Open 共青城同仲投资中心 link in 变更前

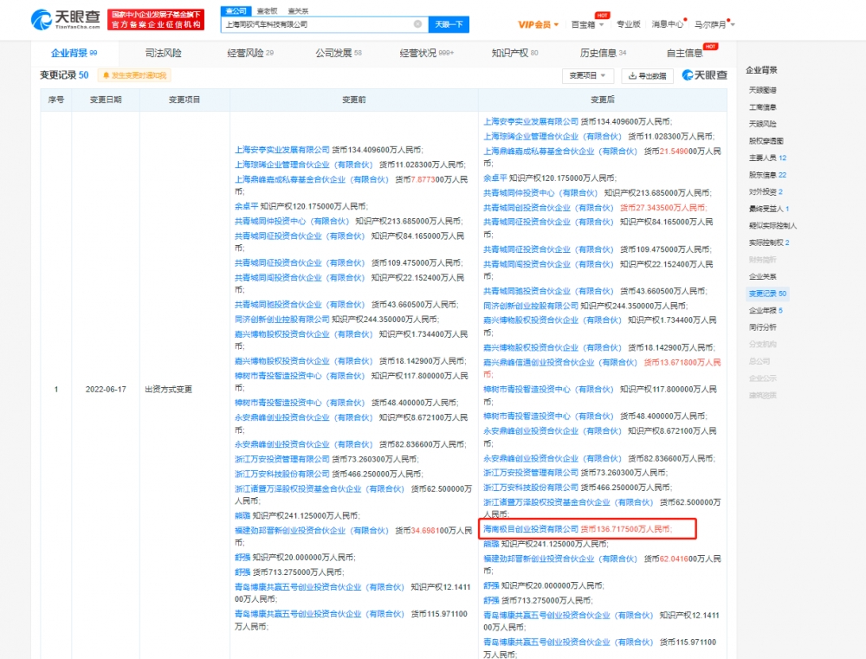click(x=292, y=221)
